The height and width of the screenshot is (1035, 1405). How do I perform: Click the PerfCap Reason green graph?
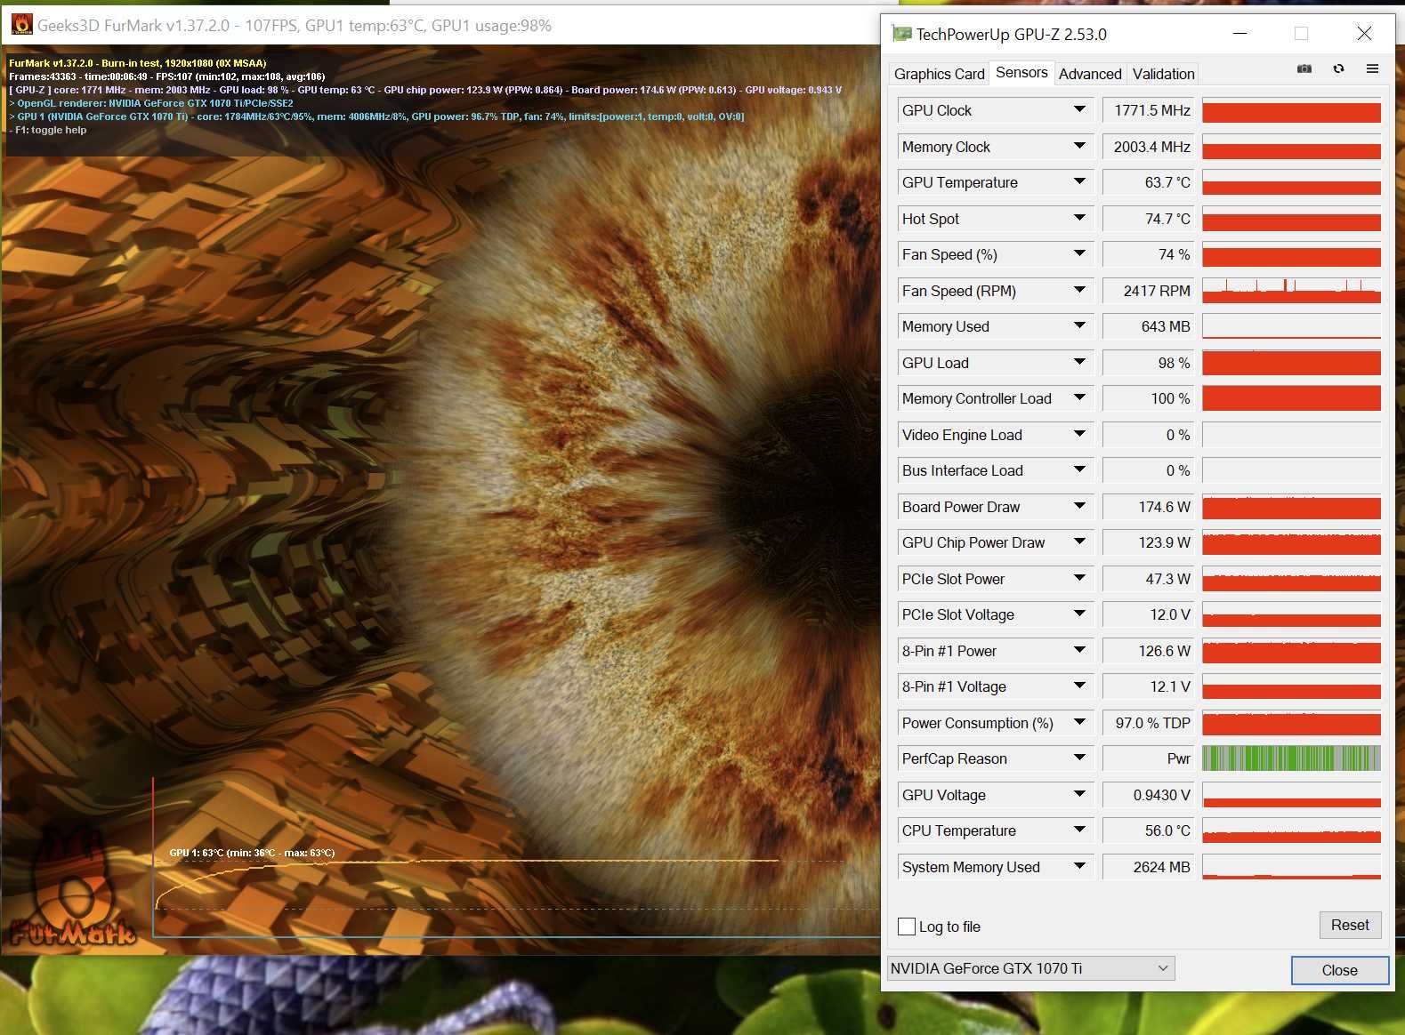[1291, 758]
